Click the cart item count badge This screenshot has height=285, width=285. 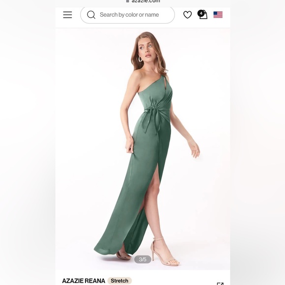(x=201, y=13)
